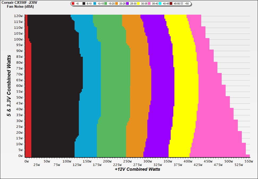258x179 pixels.
Task: Click the green 15-20 legend swatch
Action: pos(106,4)
